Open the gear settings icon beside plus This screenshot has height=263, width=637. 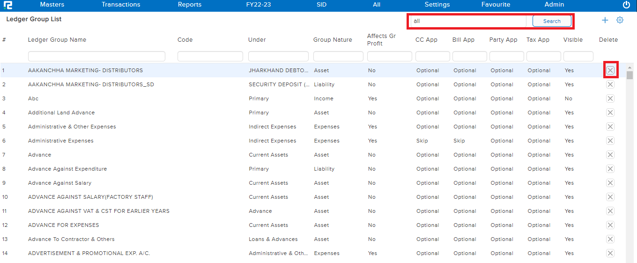pyautogui.click(x=620, y=20)
